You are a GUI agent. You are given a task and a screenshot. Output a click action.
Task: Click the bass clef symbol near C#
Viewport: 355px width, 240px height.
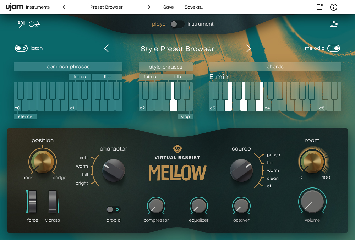(21, 24)
